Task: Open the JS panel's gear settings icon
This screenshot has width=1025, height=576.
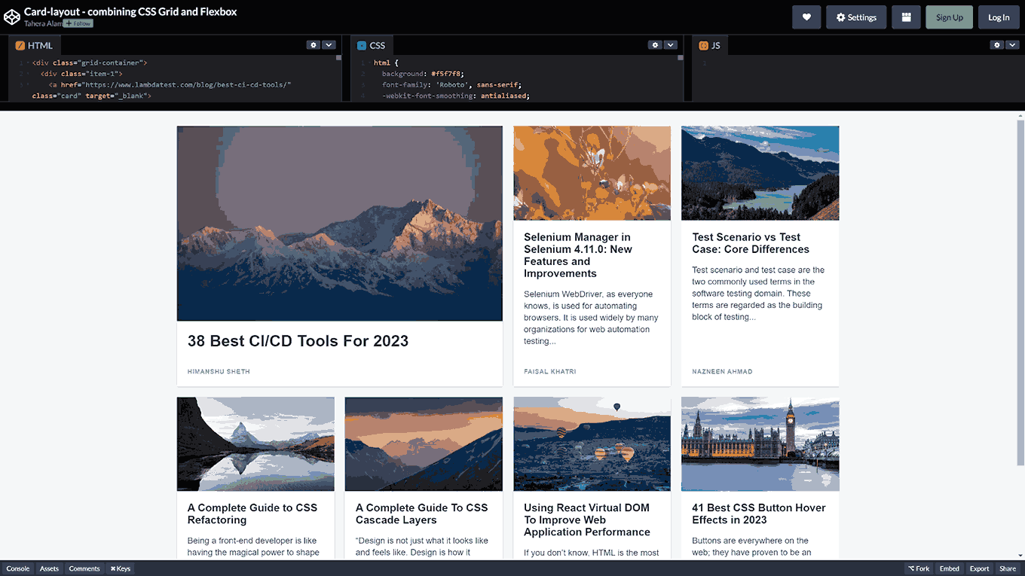Action: coord(998,44)
